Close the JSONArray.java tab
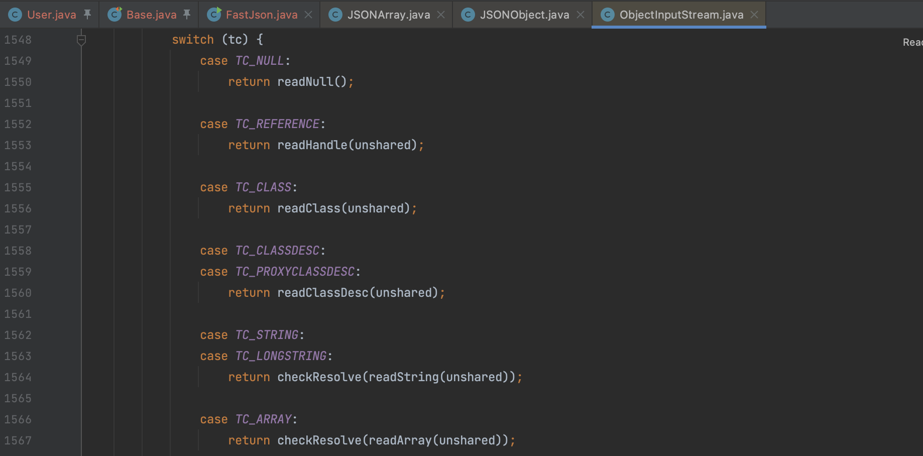The image size is (923, 456). (441, 15)
